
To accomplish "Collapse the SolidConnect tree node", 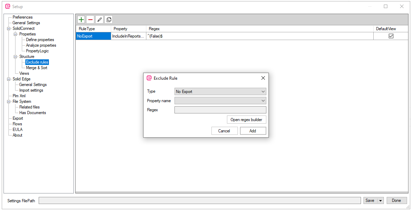I will [x=9, y=28].
